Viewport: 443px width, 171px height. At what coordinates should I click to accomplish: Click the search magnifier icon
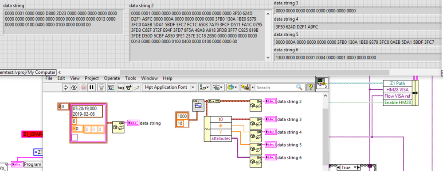click(x=299, y=87)
